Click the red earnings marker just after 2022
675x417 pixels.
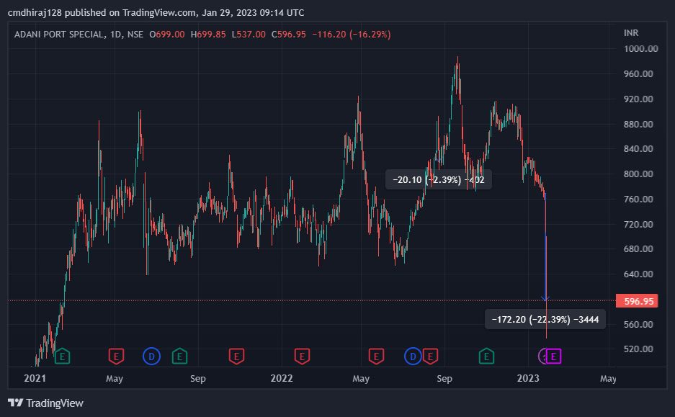[x=302, y=357]
